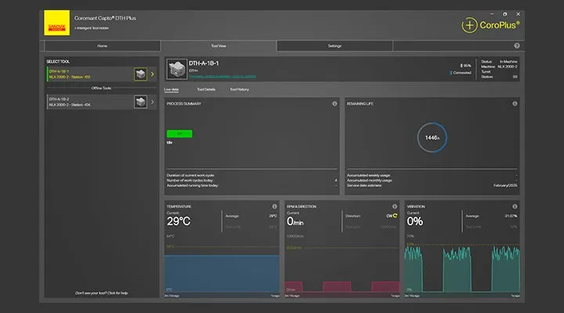Click the CoroPlus logo
Viewport: 564px width, 313px height.
tap(490, 25)
